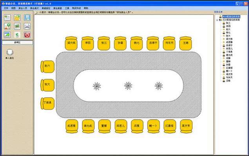Open the 帮助 menu
249x156 pixels.
tap(86, 8)
